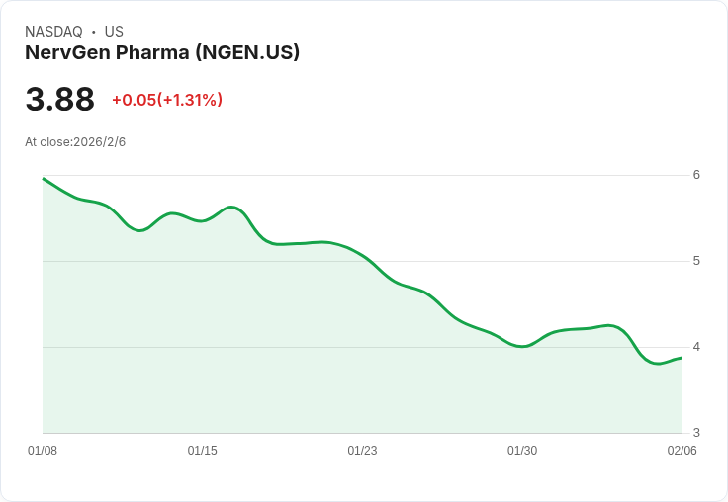Click the At close date text
Viewport: 728px width, 502px height.
[x=75, y=142]
